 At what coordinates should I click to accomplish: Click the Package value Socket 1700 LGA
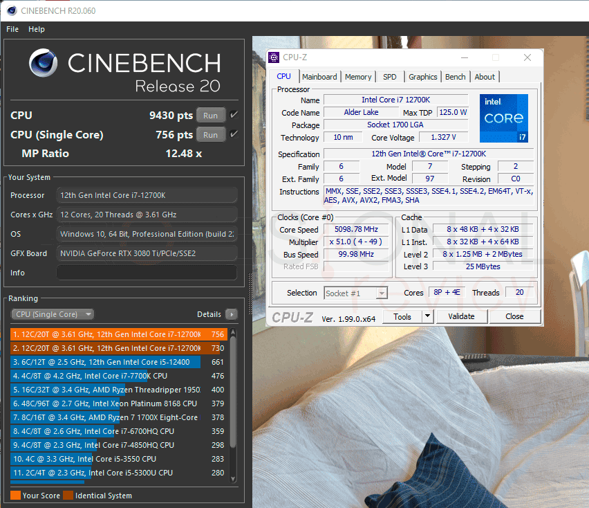click(395, 125)
